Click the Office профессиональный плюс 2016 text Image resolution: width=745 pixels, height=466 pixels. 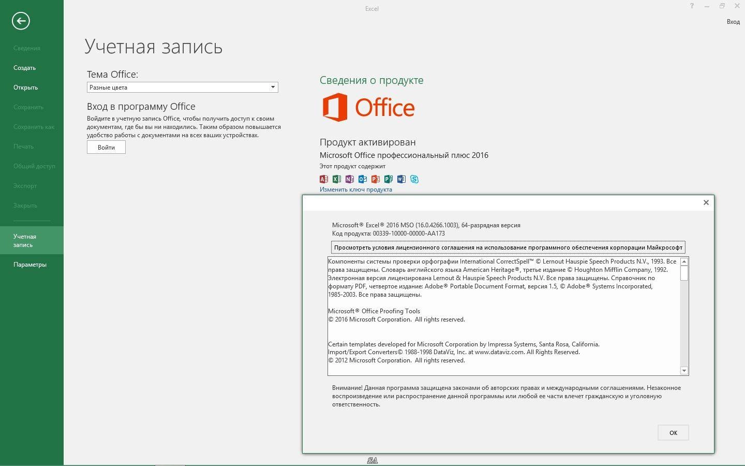tap(404, 155)
